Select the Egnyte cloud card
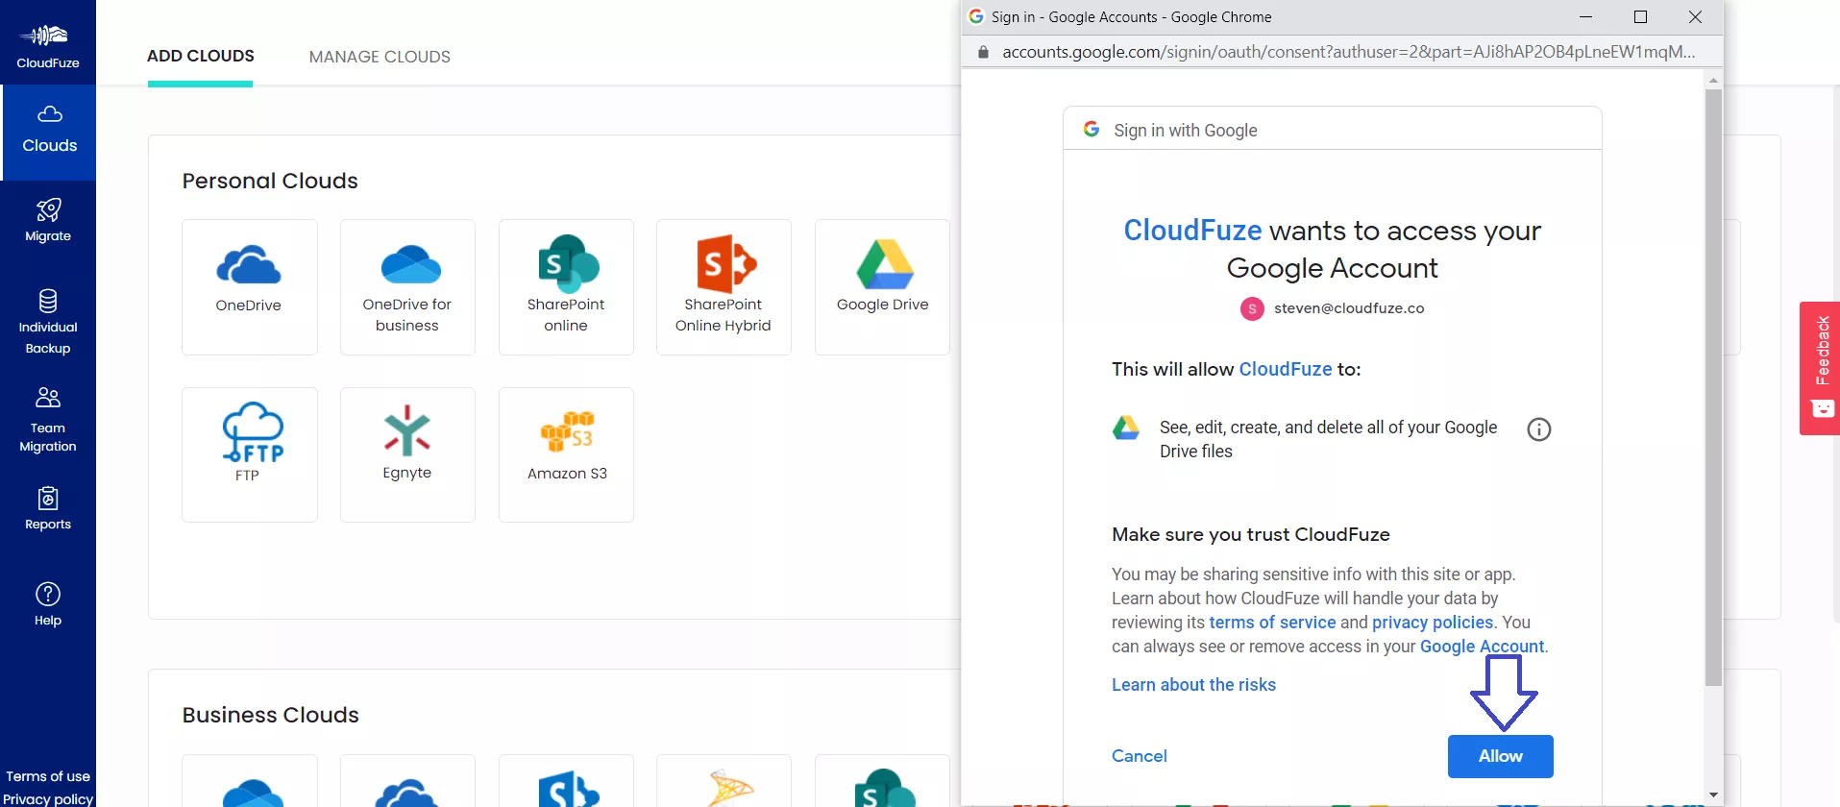The height and width of the screenshot is (807, 1840). point(407,454)
